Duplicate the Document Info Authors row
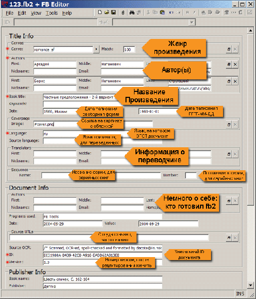This screenshot has width=256, height=299. click(x=228, y=201)
